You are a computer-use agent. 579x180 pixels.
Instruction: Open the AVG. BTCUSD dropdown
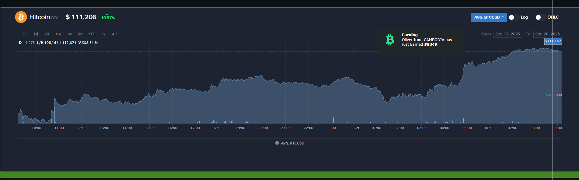489,17
